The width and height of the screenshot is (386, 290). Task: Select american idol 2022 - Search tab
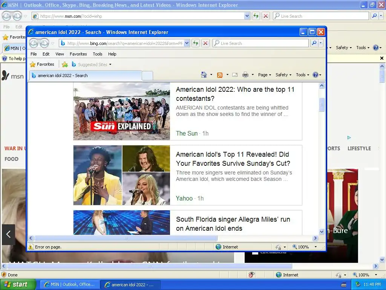coord(86,76)
